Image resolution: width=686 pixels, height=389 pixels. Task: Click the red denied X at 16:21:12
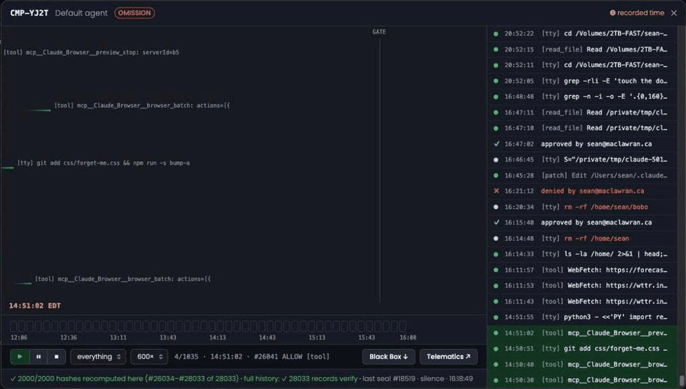(x=496, y=191)
